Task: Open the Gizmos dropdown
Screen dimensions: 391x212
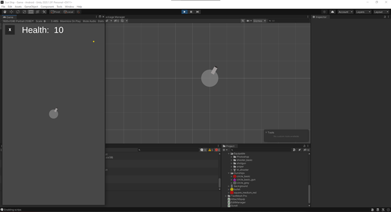Action: point(260,21)
